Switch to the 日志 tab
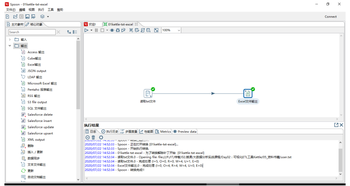Viewport: 350px width, 186px height. (x=91, y=132)
